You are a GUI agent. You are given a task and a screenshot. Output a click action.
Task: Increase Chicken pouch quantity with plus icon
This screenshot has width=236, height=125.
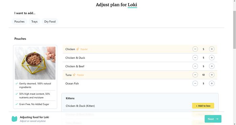coord(212,49)
